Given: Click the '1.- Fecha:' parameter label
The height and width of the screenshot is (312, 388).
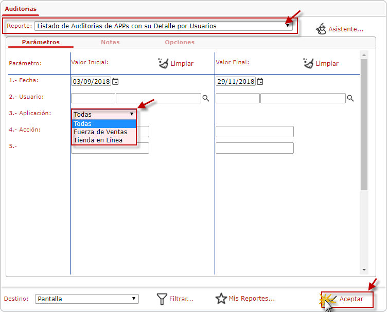Looking at the screenshot, I should 24,80.
